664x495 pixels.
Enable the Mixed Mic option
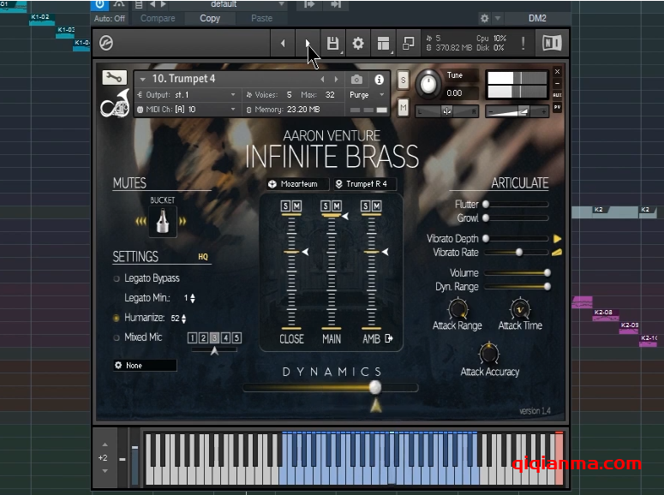(x=117, y=337)
